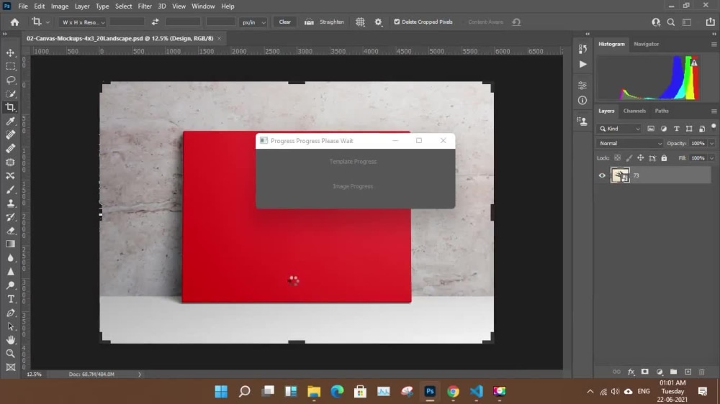Toggle lock all for layer
This screenshot has width=720, height=404.
point(664,157)
